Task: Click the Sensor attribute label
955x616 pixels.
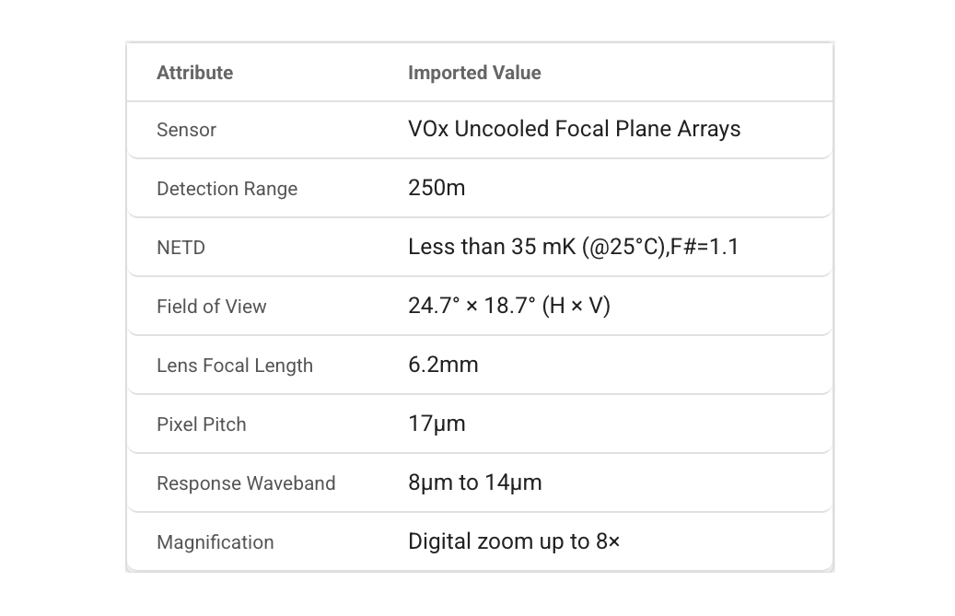Action: (x=186, y=130)
